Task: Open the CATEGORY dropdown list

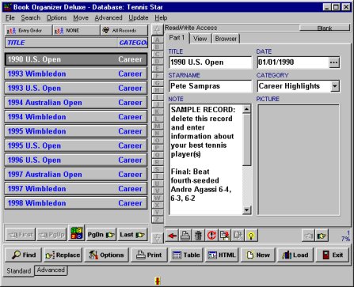Action: pos(335,86)
